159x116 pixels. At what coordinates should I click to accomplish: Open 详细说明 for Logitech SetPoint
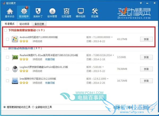point(37,71)
